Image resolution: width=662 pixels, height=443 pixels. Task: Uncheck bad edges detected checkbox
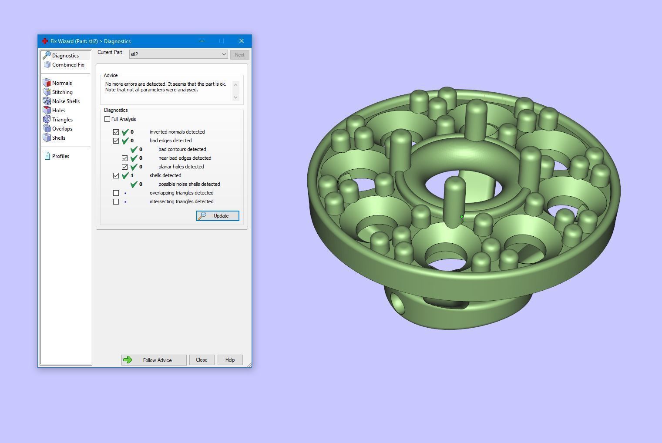point(116,141)
